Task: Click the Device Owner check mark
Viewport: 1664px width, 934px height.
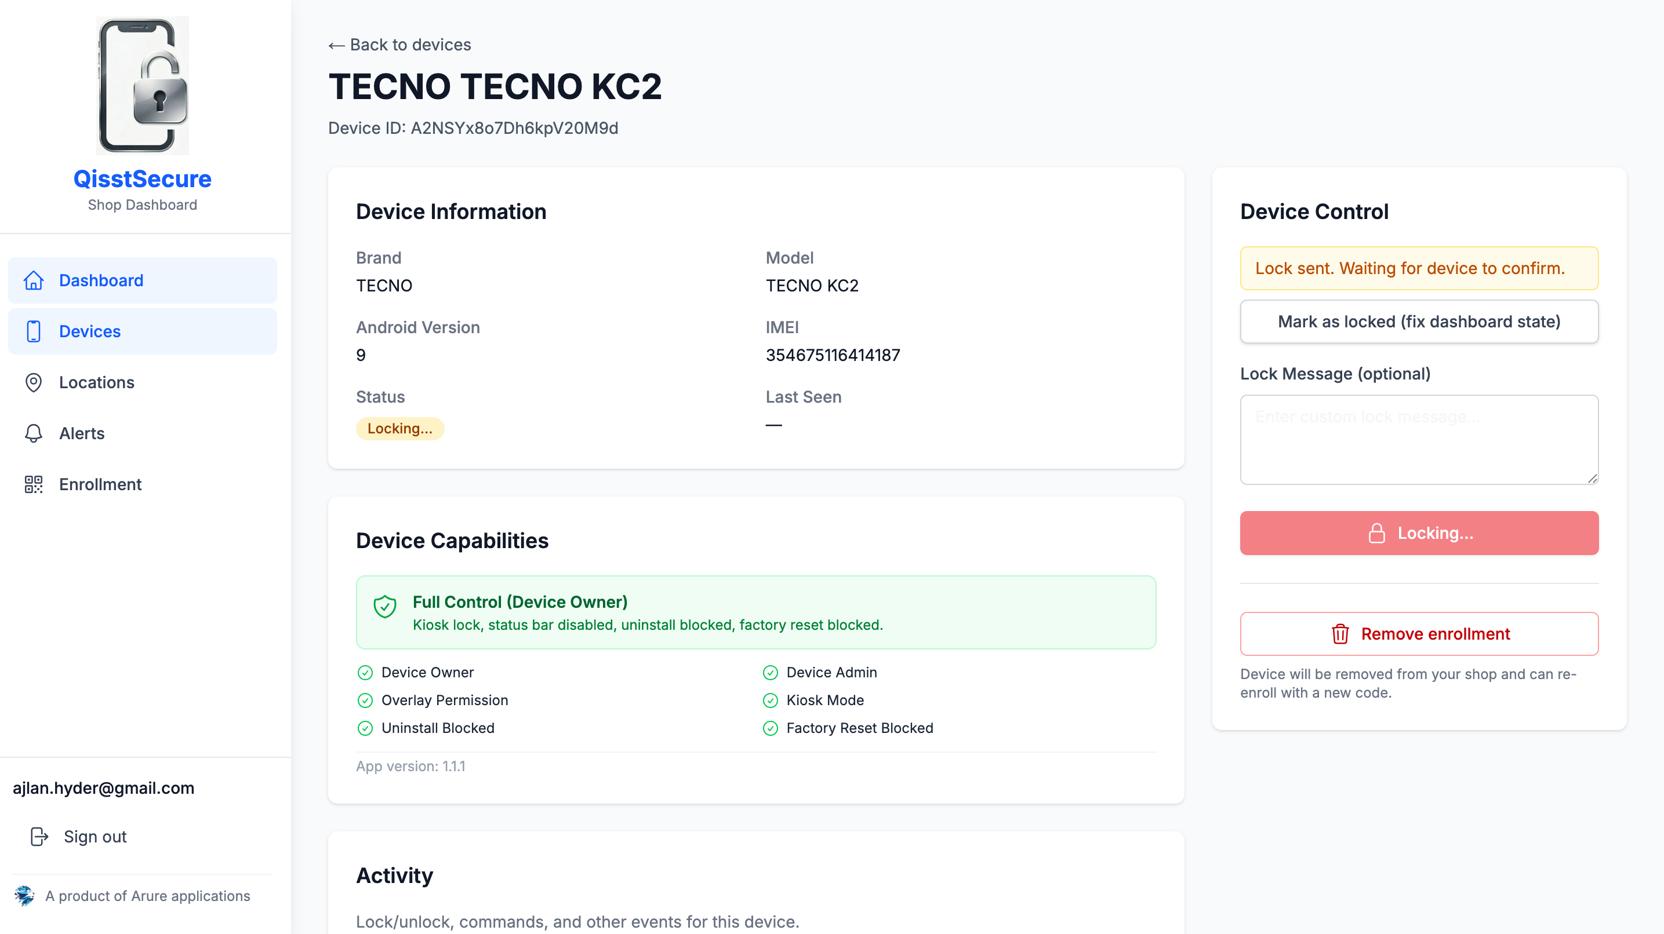Action: [365, 673]
